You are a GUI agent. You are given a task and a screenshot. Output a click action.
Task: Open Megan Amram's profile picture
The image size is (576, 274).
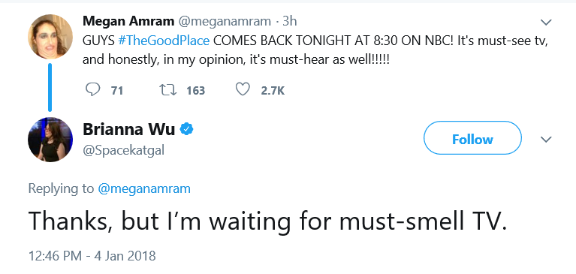[x=50, y=37]
